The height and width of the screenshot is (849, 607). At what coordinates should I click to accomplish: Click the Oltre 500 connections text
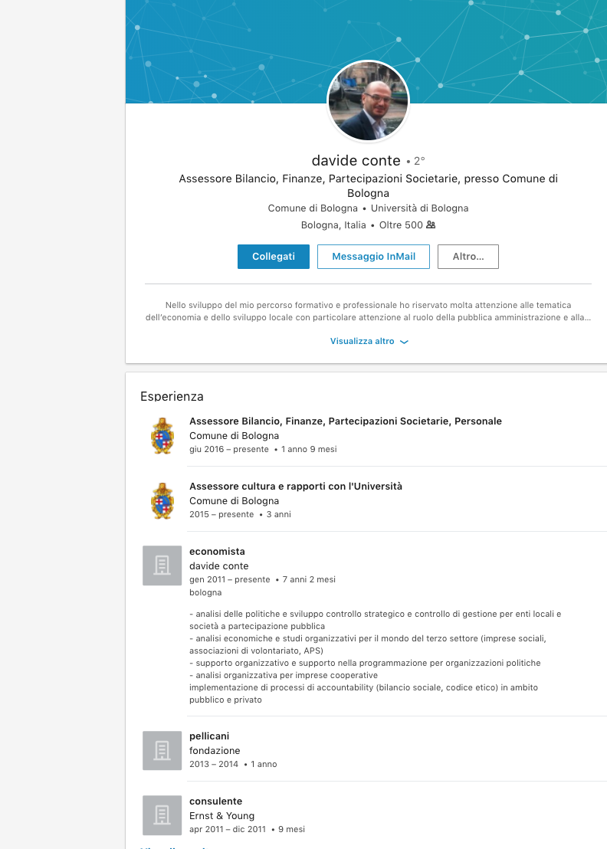pyautogui.click(x=401, y=225)
